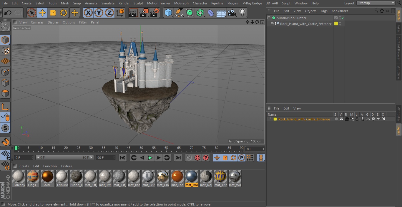Click the Cube primitive icon
402x207 pixels.
click(x=168, y=13)
